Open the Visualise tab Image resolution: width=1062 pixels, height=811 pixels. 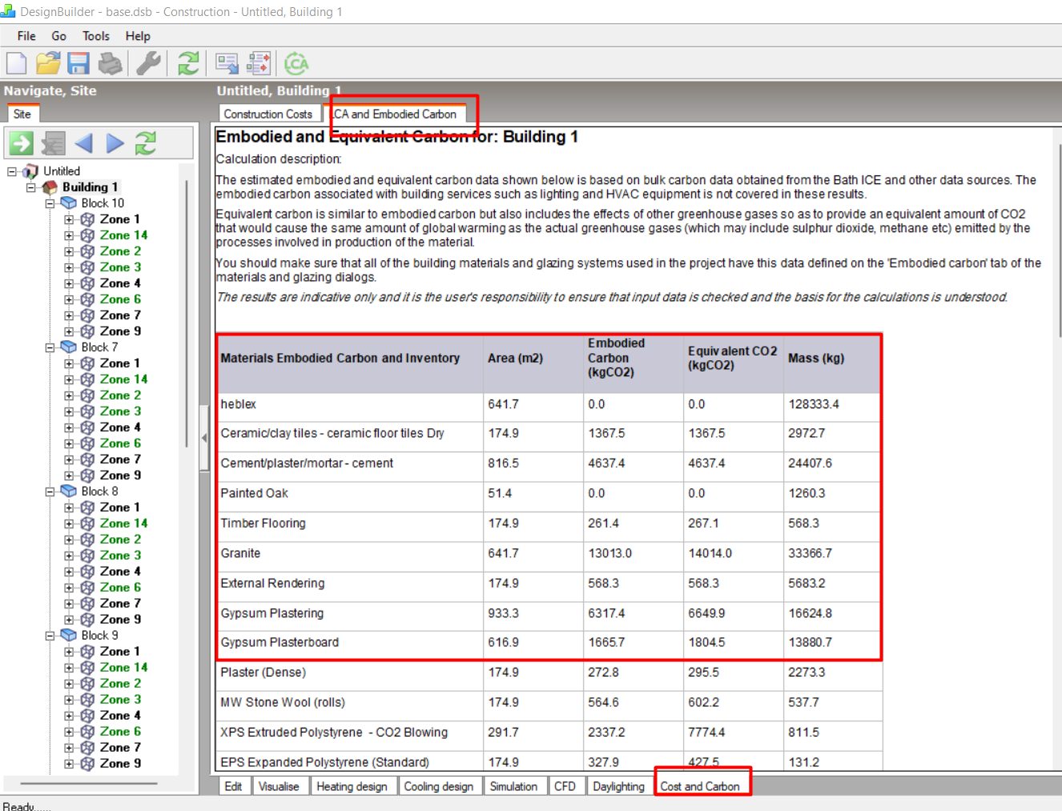279,786
